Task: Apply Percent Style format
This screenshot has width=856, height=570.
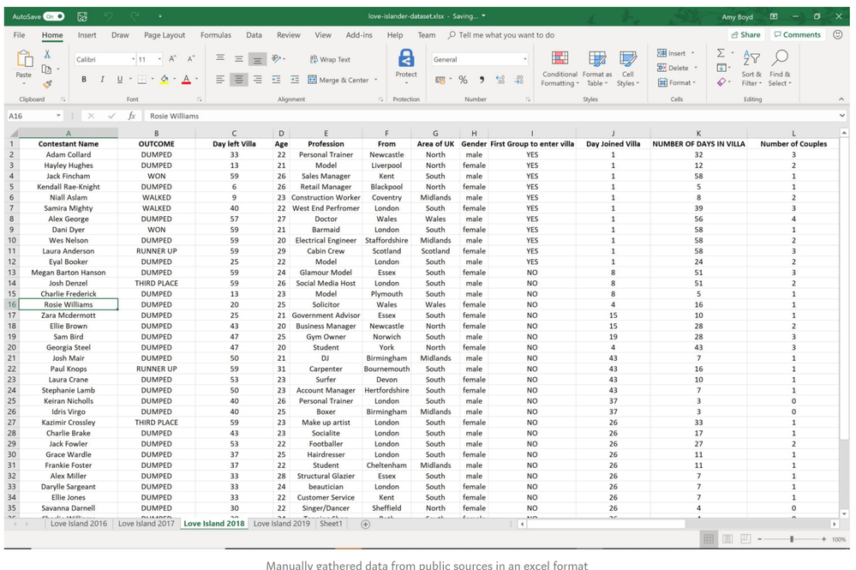Action: 463,80
